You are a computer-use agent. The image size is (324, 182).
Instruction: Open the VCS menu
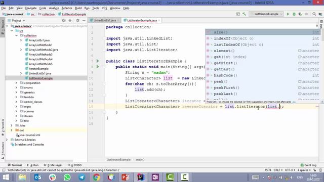pyautogui.click(x=104, y=8)
